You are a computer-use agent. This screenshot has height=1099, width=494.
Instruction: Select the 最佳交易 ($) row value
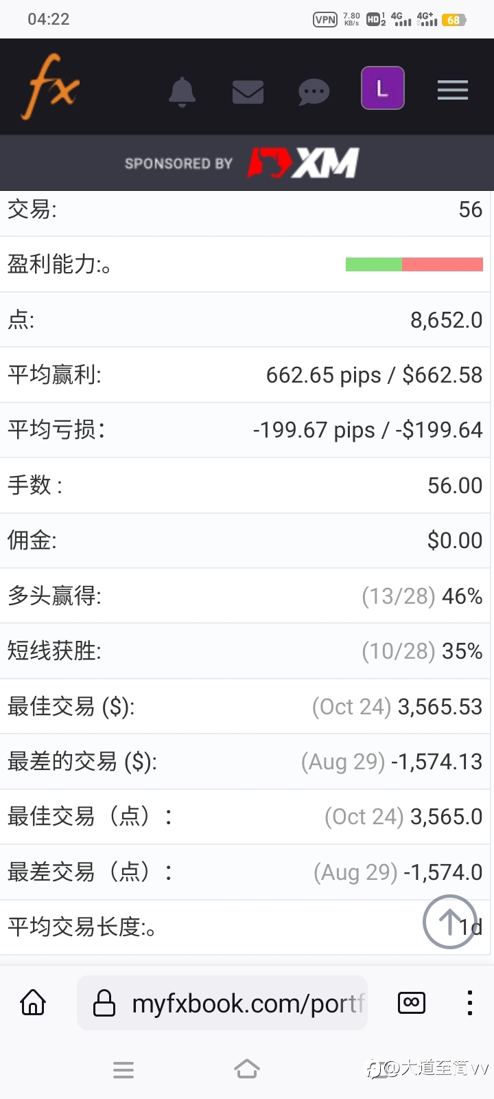[397, 707]
